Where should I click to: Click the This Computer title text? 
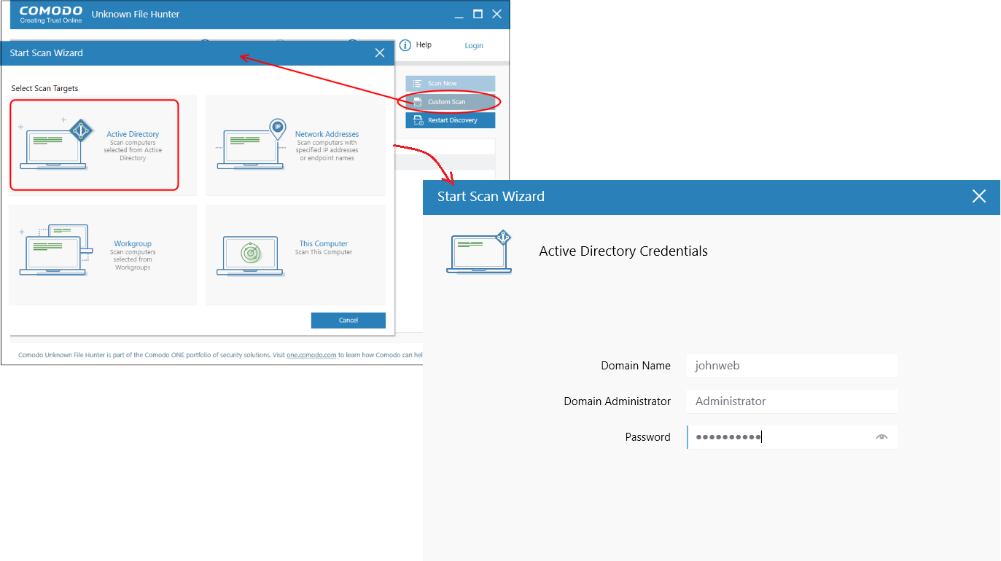pos(324,244)
